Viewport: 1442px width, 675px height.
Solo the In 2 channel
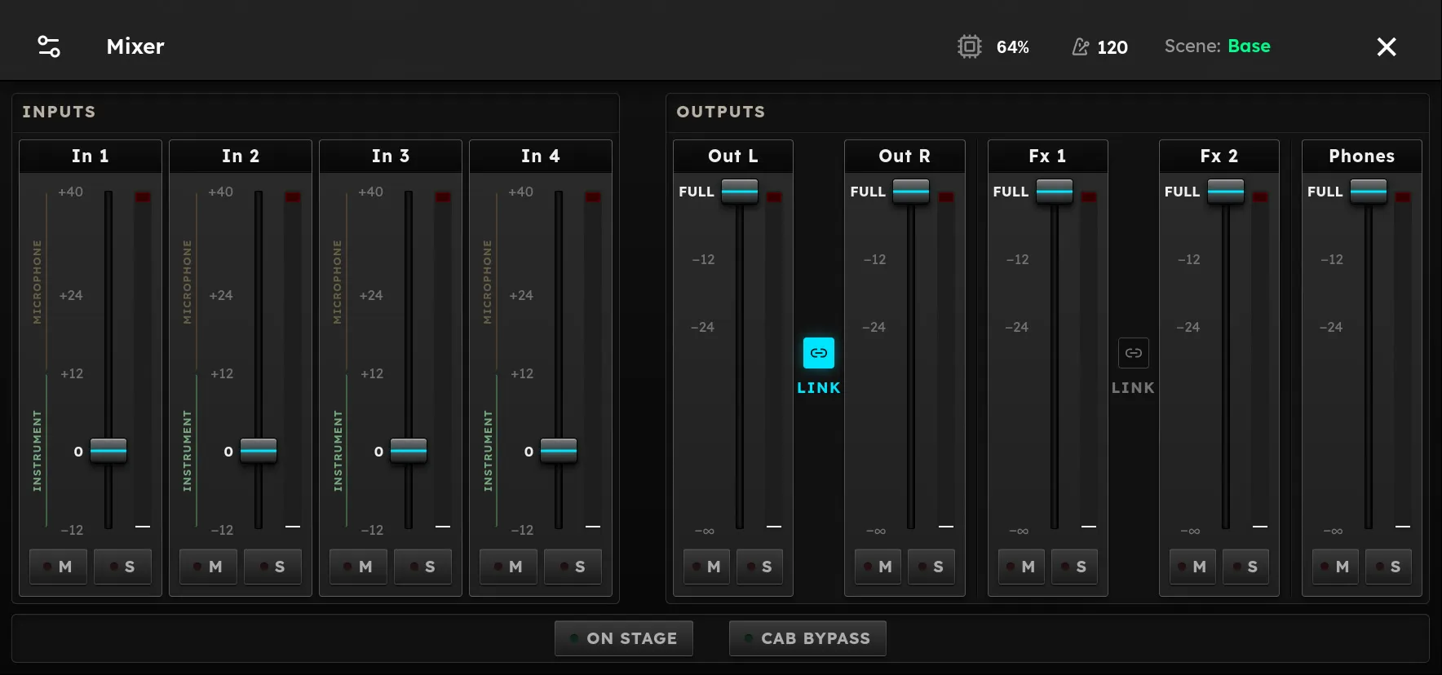pos(272,567)
